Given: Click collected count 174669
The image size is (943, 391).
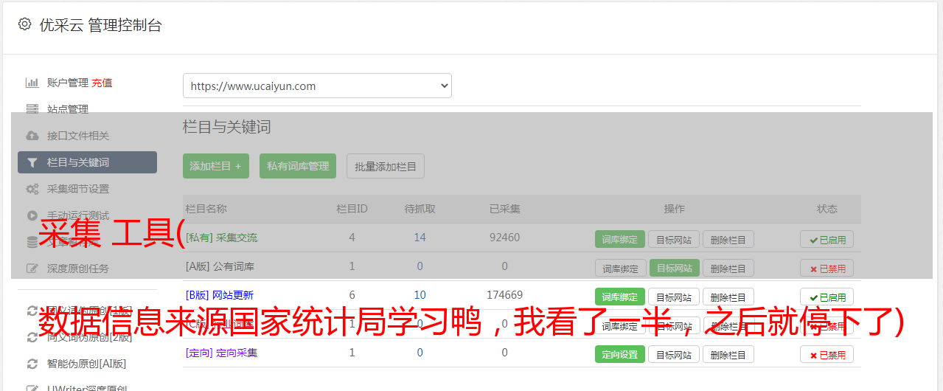Looking at the screenshot, I should tap(504, 295).
